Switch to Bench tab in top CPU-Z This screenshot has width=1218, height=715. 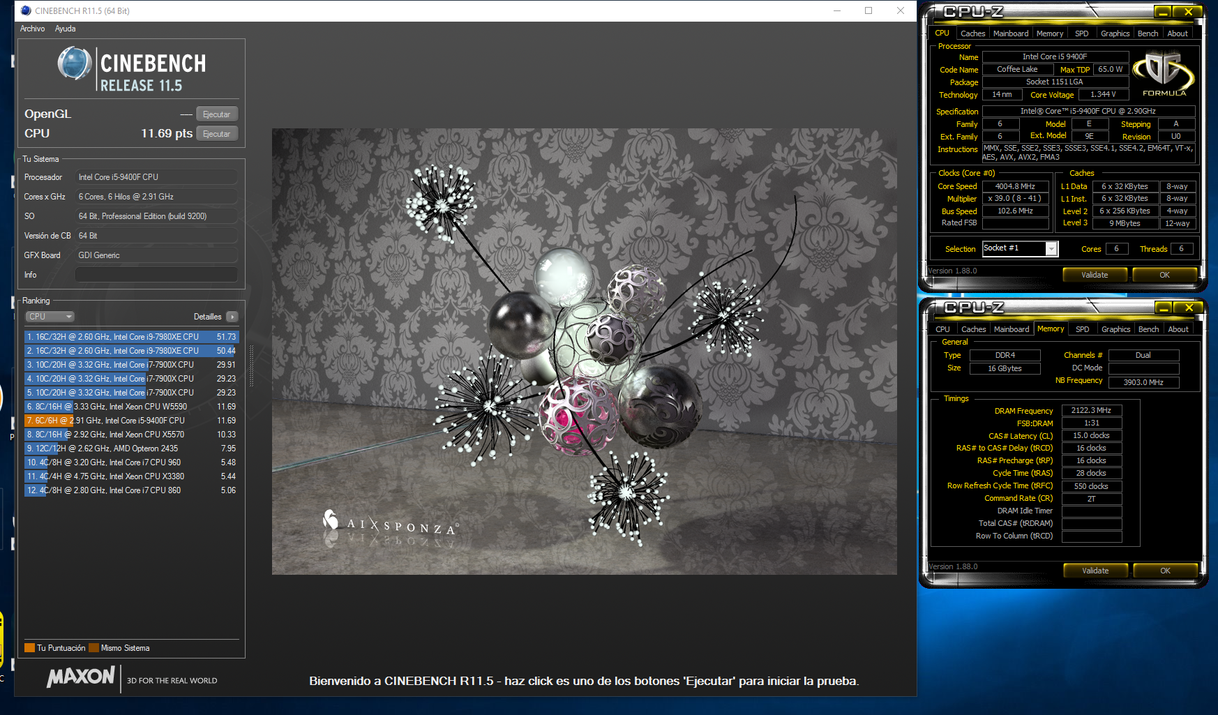[x=1148, y=33]
